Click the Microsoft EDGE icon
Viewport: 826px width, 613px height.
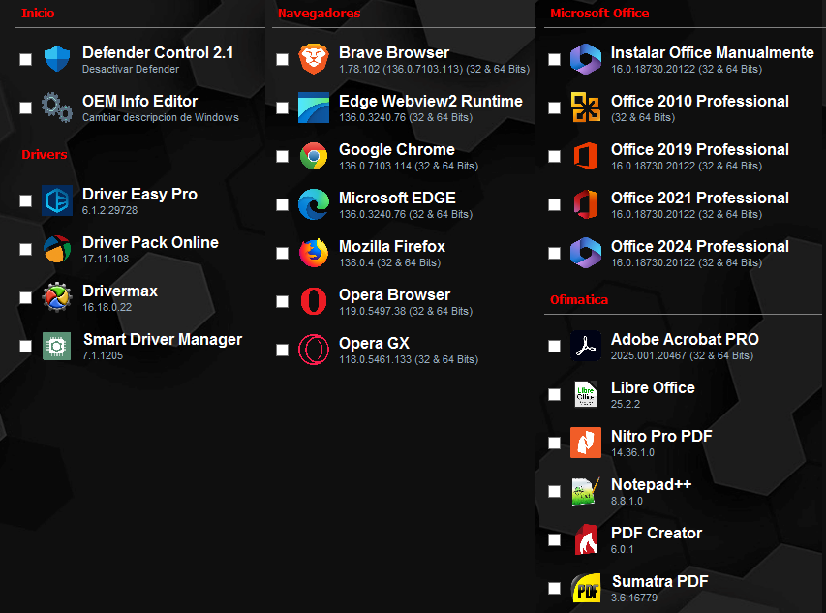click(x=314, y=204)
